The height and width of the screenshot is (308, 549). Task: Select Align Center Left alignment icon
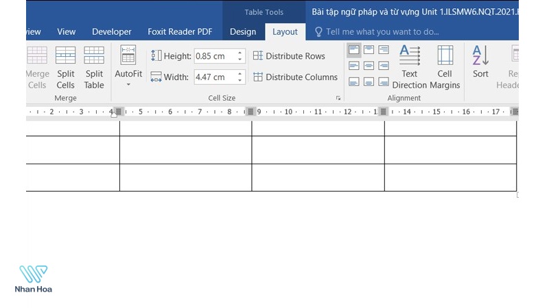tap(353, 66)
